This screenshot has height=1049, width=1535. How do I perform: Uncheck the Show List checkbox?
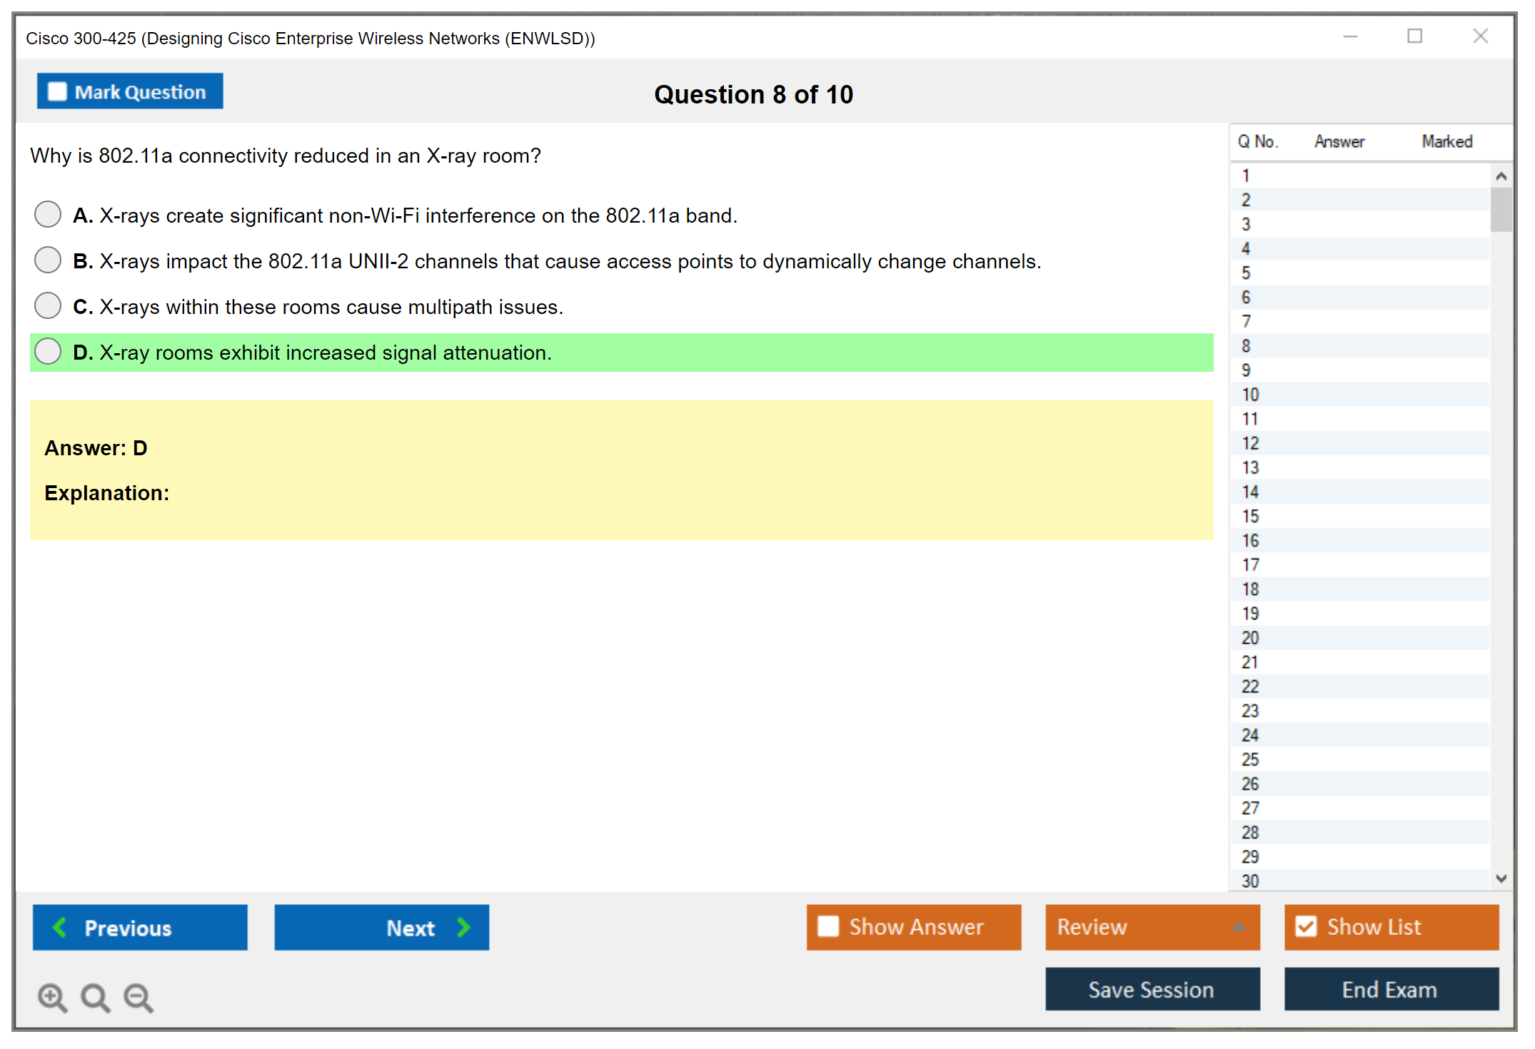click(x=1306, y=926)
